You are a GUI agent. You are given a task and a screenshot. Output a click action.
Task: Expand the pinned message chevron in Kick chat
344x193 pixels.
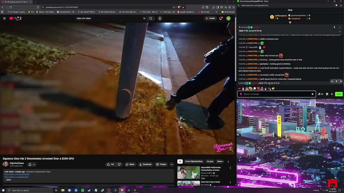pyautogui.click(x=340, y=31)
